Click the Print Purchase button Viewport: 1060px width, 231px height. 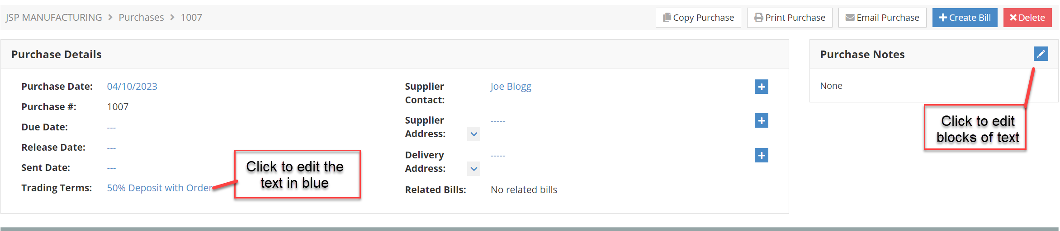tap(790, 18)
